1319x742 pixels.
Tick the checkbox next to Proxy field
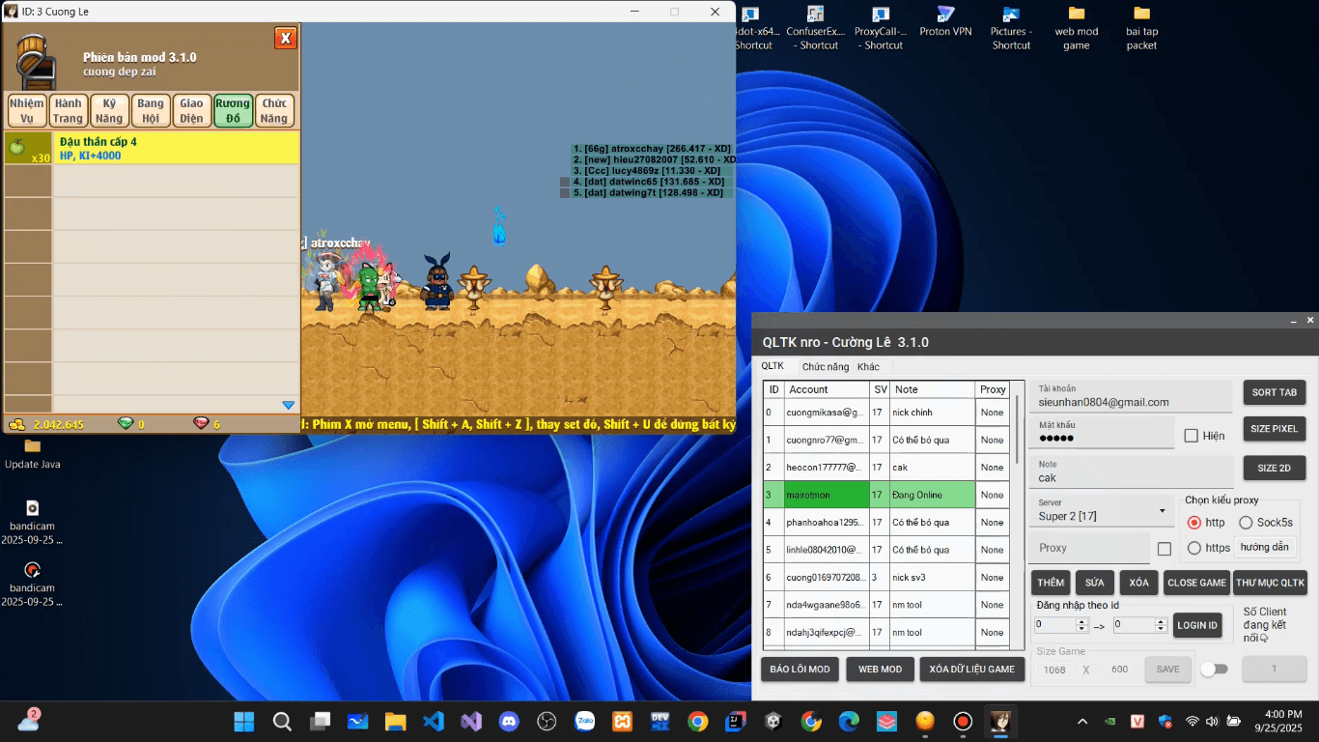[1165, 549]
